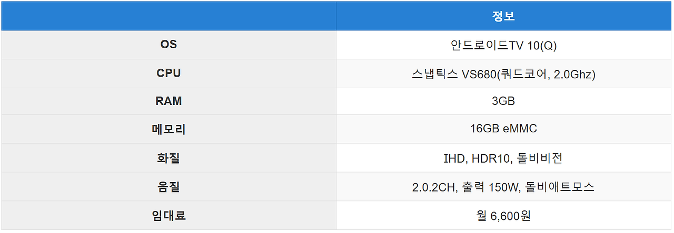674x233 pixels.
Task: Select the 메모리 row label
Action: click(x=168, y=129)
